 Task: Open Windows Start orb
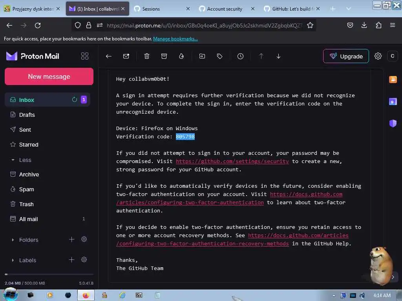click(x=10, y=294)
